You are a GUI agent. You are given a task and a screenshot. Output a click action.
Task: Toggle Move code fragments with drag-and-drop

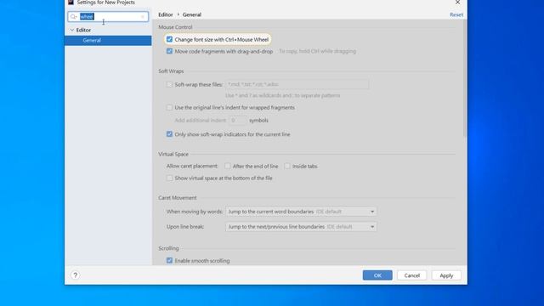pyautogui.click(x=169, y=51)
